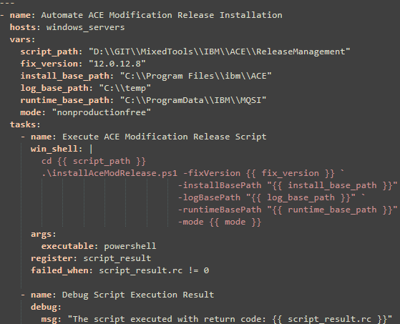Click the playbook name 'Automate ACE Modification Release Installation'

pos(162,15)
